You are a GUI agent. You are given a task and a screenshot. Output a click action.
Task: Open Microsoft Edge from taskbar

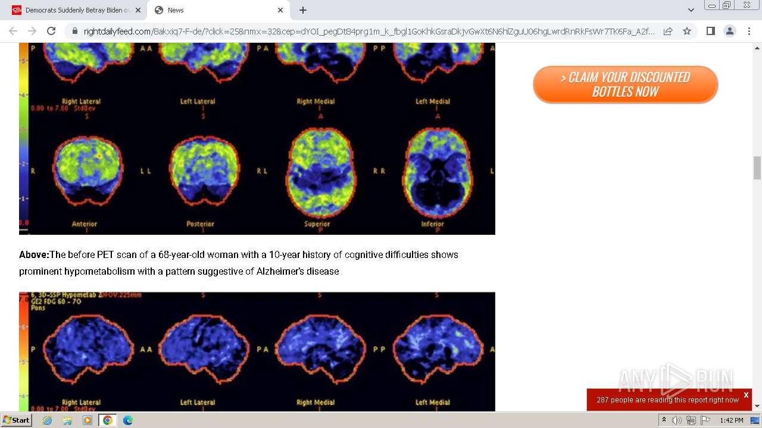pos(128,420)
